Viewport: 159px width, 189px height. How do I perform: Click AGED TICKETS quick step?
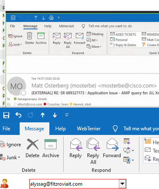point(123,34)
